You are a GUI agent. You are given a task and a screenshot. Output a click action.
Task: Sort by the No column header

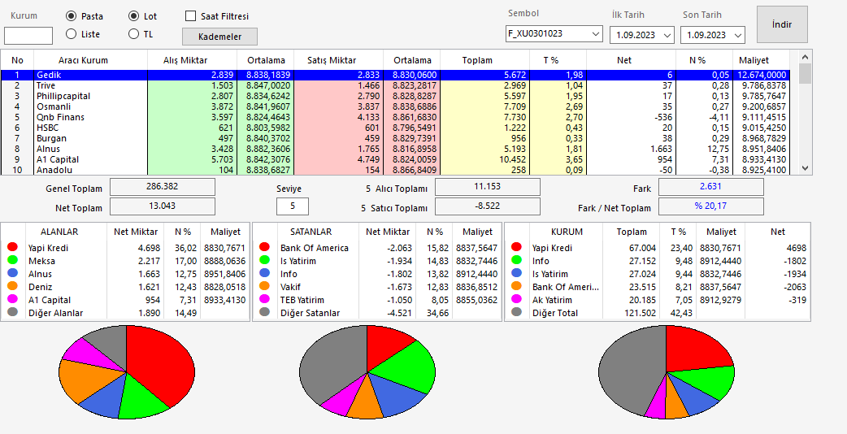(x=17, y=60)
